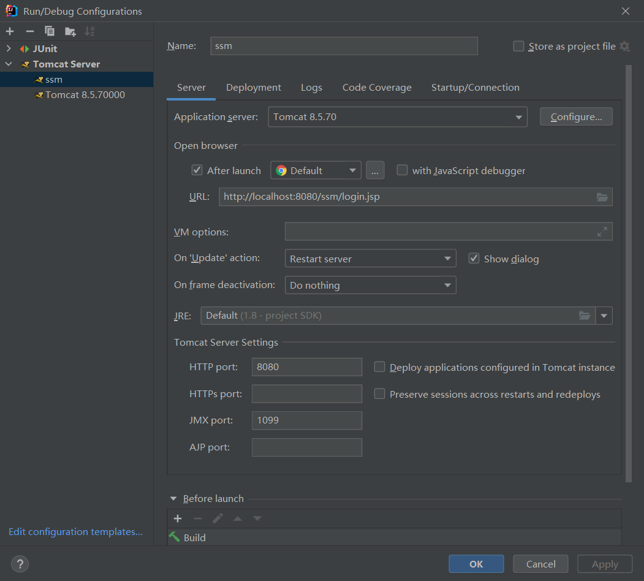
Task: Open the Application server dropdown
Action: [x=398, y=117]
